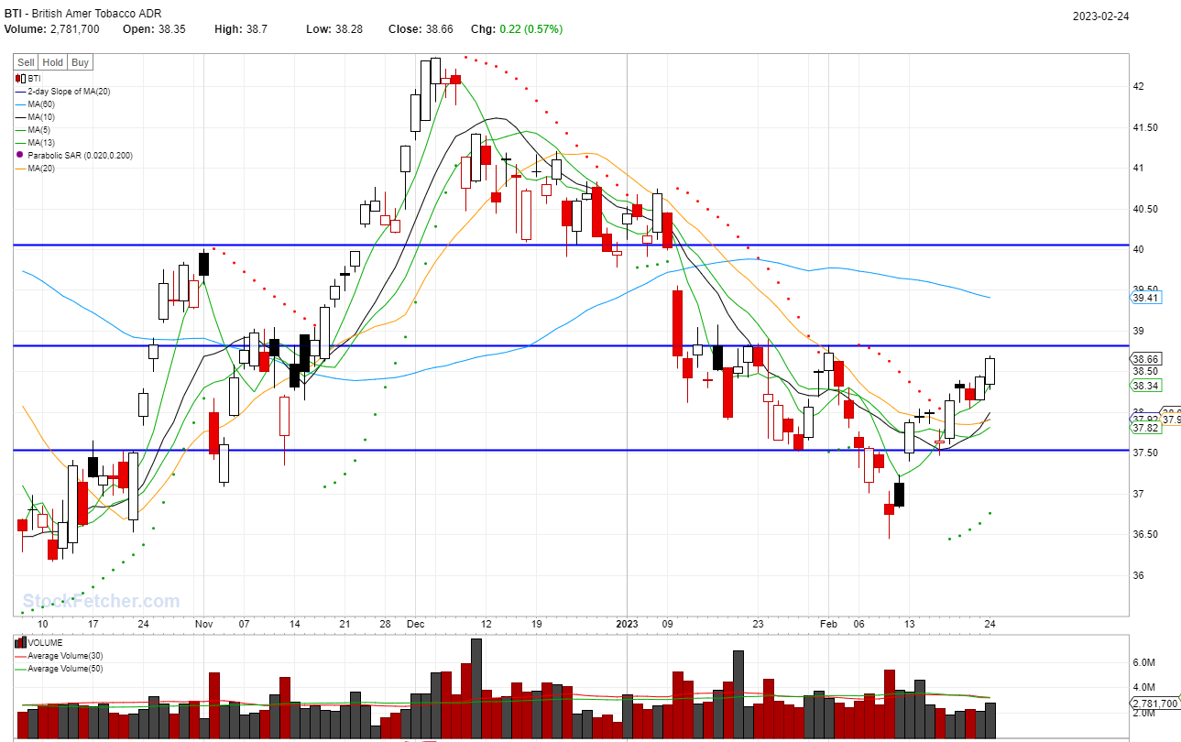Click the 36 price axis label
The height and width of the screenshot is (742, 1181).
1138,575
